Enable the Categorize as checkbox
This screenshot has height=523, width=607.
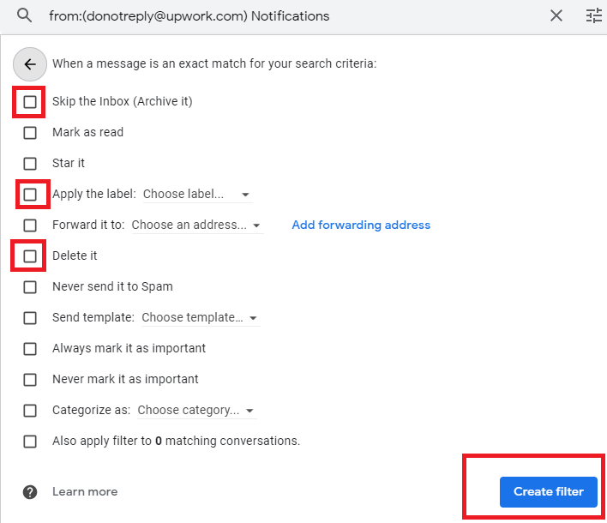(x=30, y=411)
